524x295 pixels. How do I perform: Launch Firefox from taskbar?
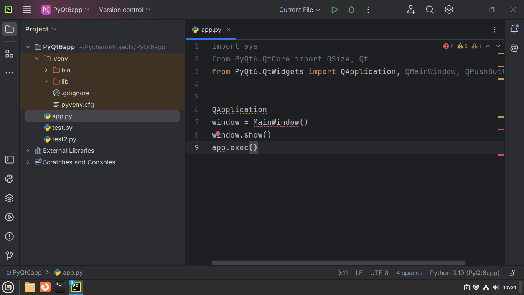click(x=45, y=287)
